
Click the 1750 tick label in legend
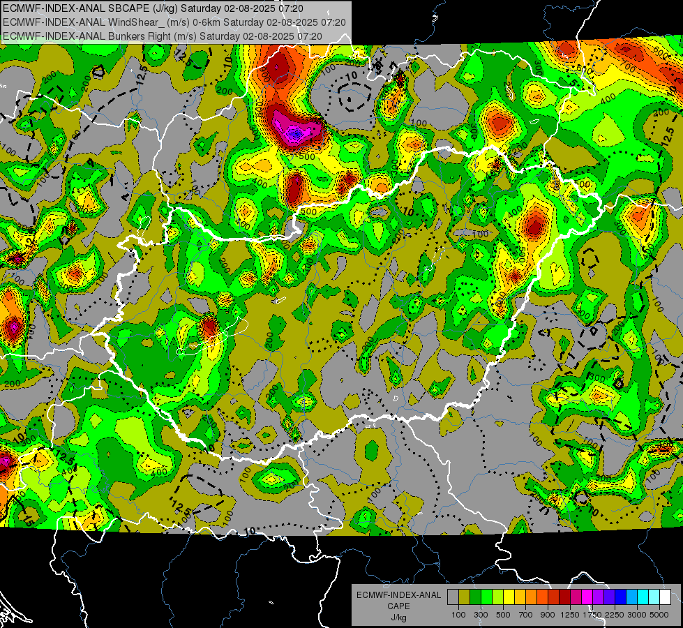click(x=592, y=615)
